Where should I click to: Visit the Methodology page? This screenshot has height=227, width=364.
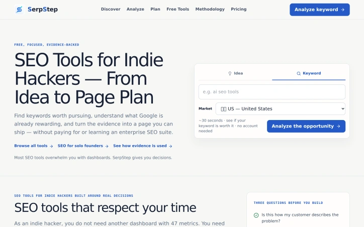click(x=210, y=9)
